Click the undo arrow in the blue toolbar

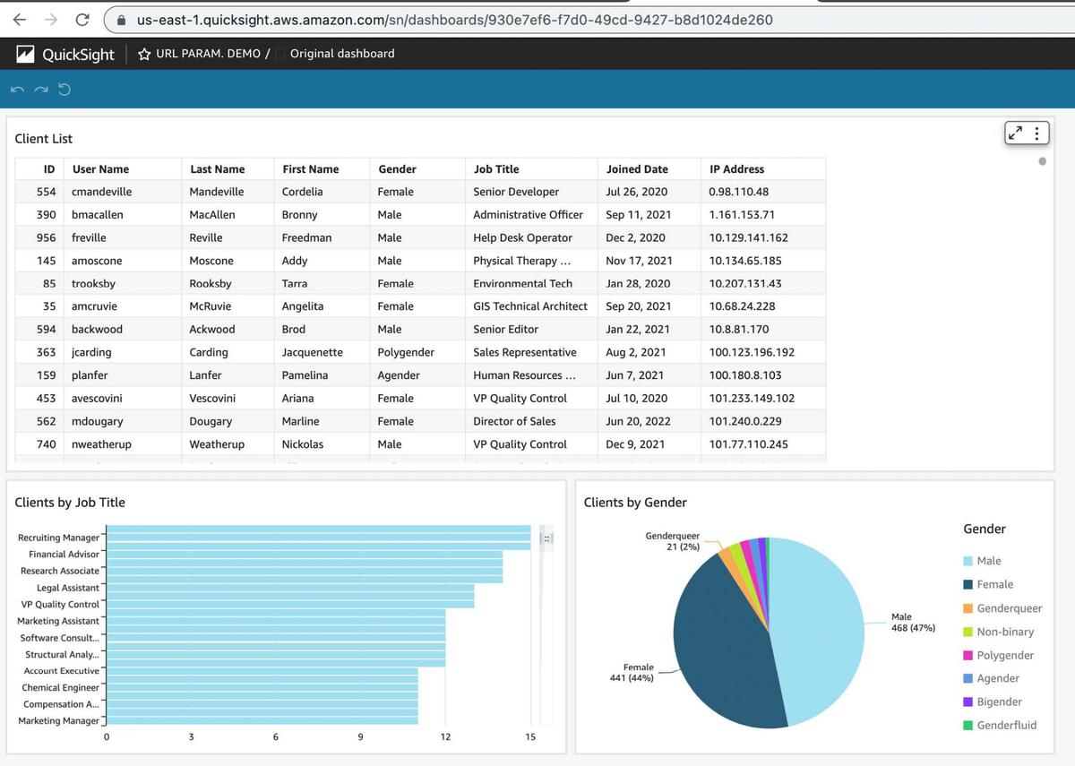click(18, 90)
